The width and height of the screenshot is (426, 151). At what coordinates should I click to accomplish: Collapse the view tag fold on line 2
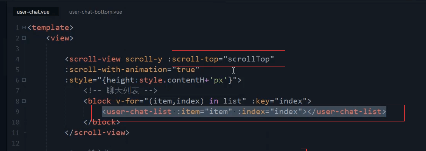click(x=24, y=38)
